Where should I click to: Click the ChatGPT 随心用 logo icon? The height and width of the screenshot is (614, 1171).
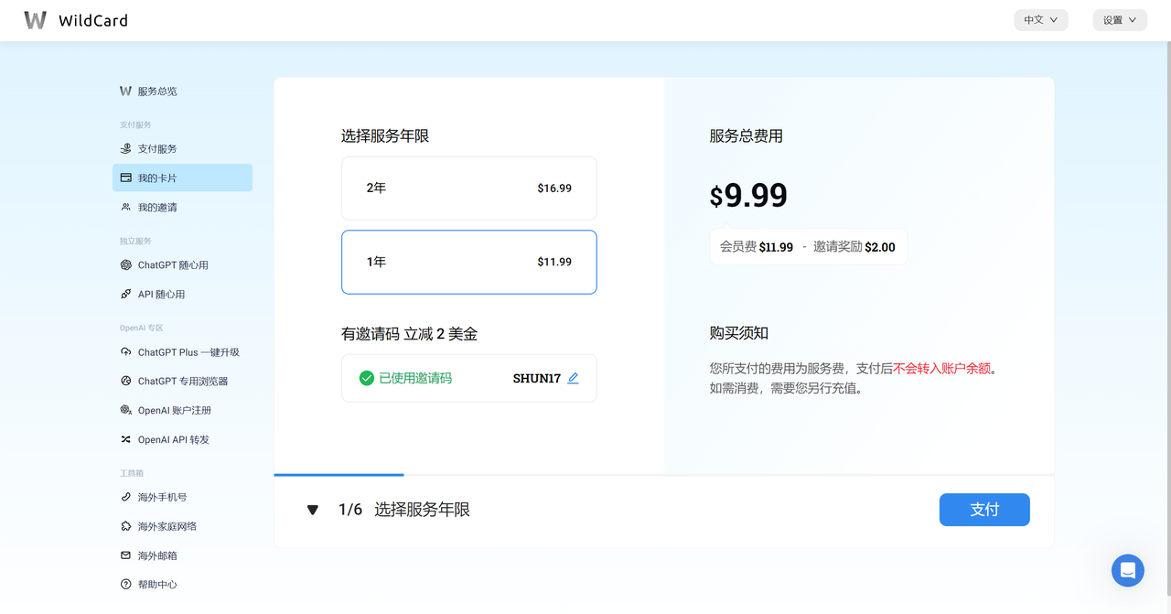(x=126, y=265)
